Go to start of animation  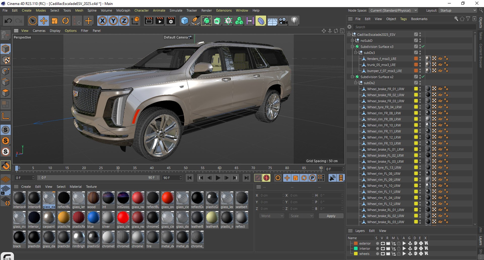[x=190, y=178]
